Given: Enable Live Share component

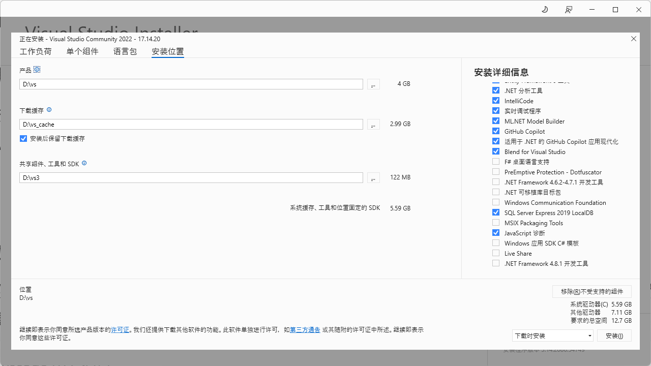Looking at the screenshot, I should tap(495, 253).
